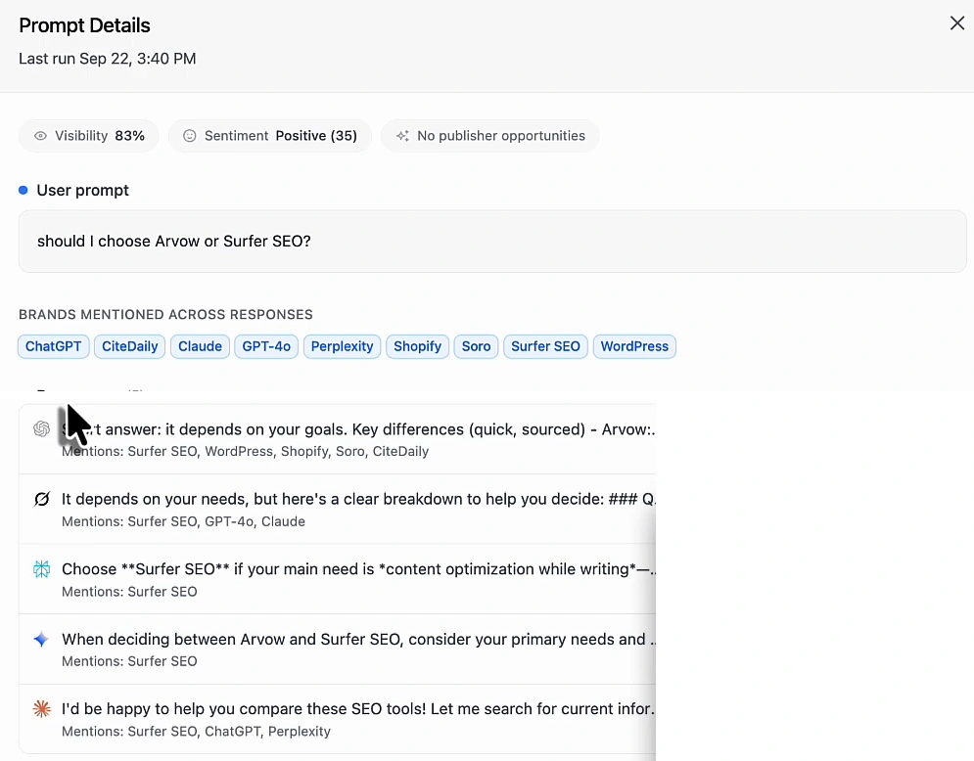Click the user prompt text box
This screenshot has width=974, height=761.
coord(492,242)
